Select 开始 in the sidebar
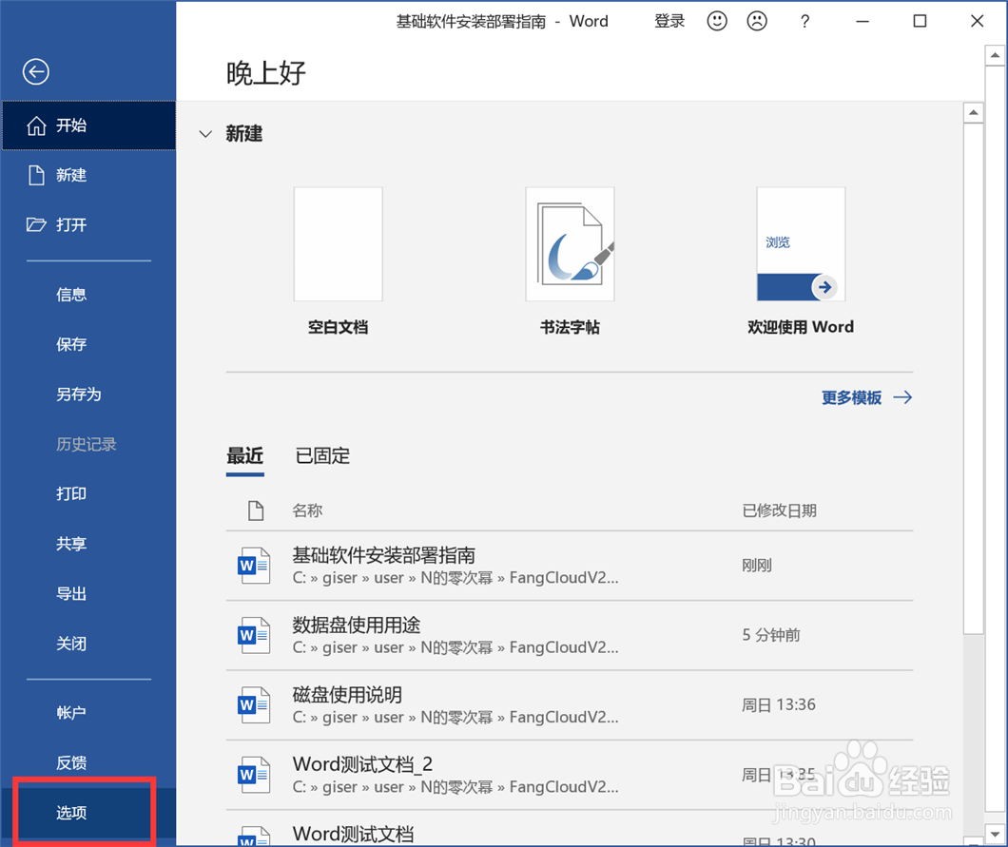1008x847 pixels. click(88, 125)
